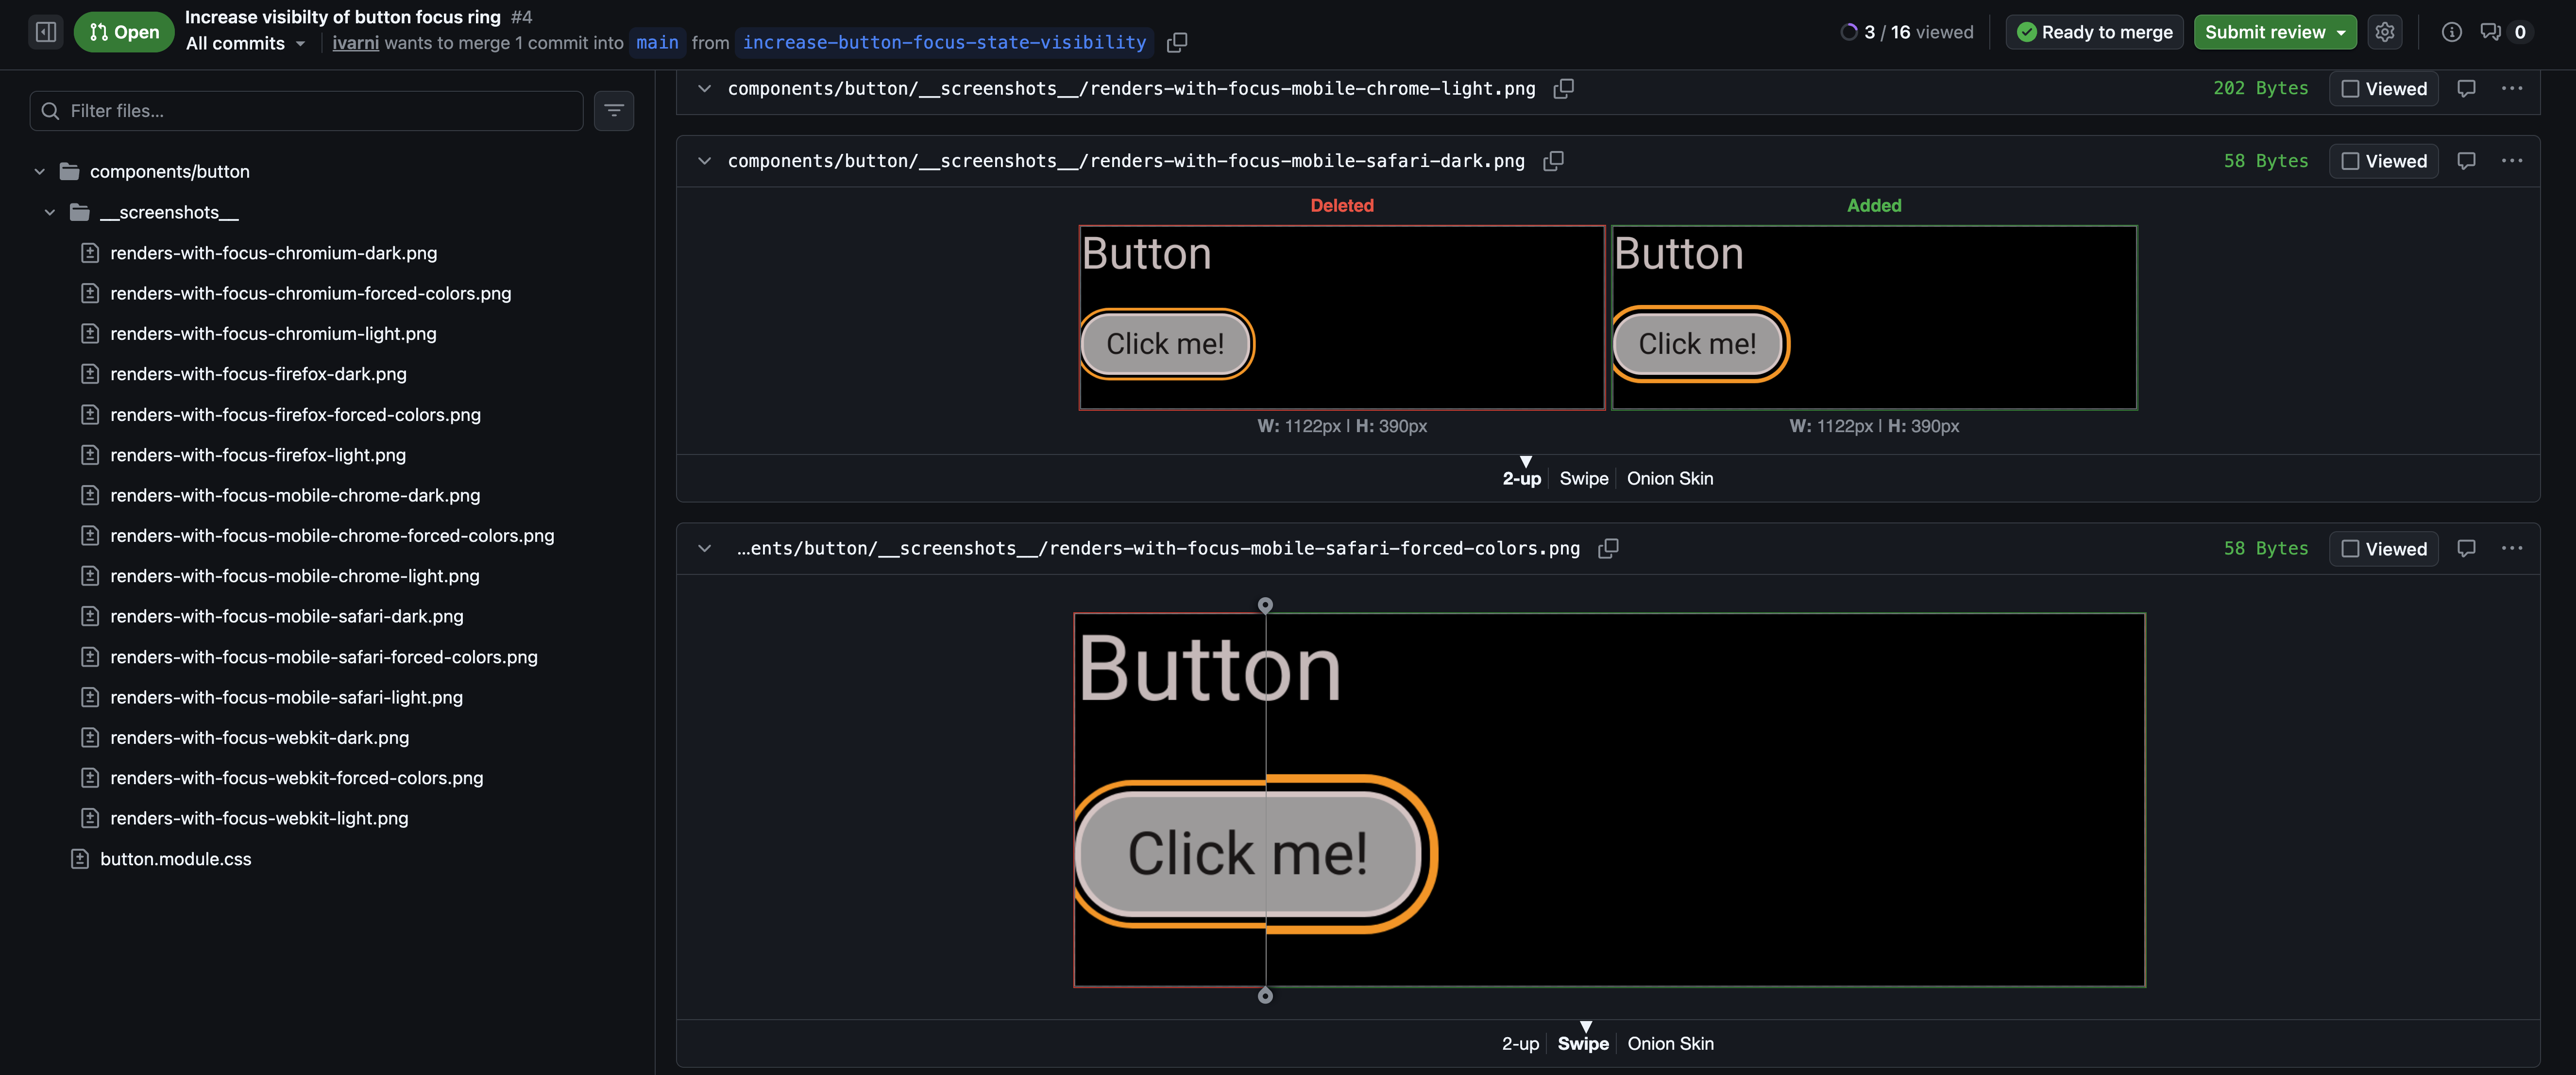Collapse components/button folder in tree
This screenshot has height=1075, width=2576.
[x=40, y=171]
